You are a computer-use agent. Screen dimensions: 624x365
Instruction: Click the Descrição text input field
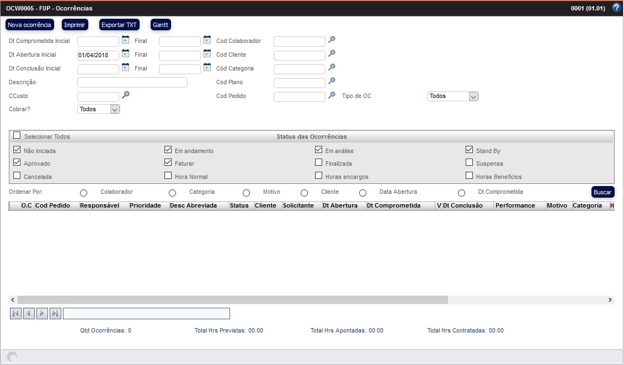click(x=132, y=83)
